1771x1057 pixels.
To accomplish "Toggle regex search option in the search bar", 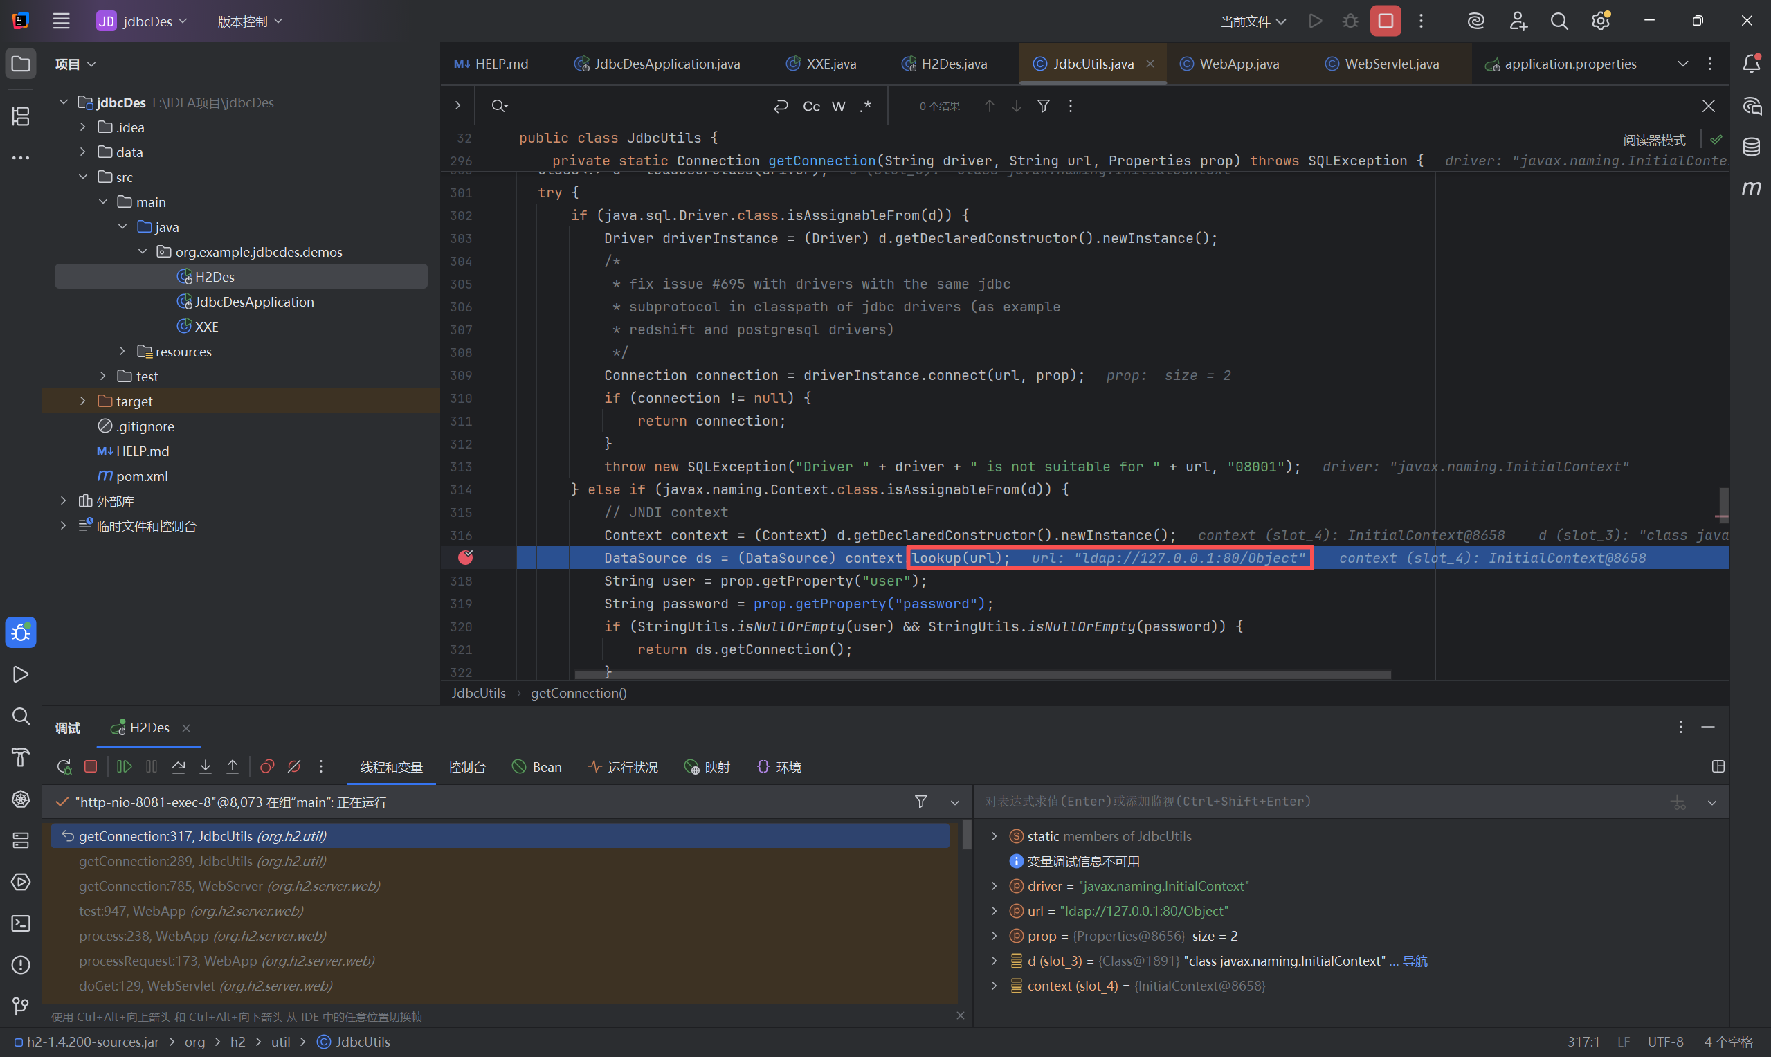I will 865,106.
